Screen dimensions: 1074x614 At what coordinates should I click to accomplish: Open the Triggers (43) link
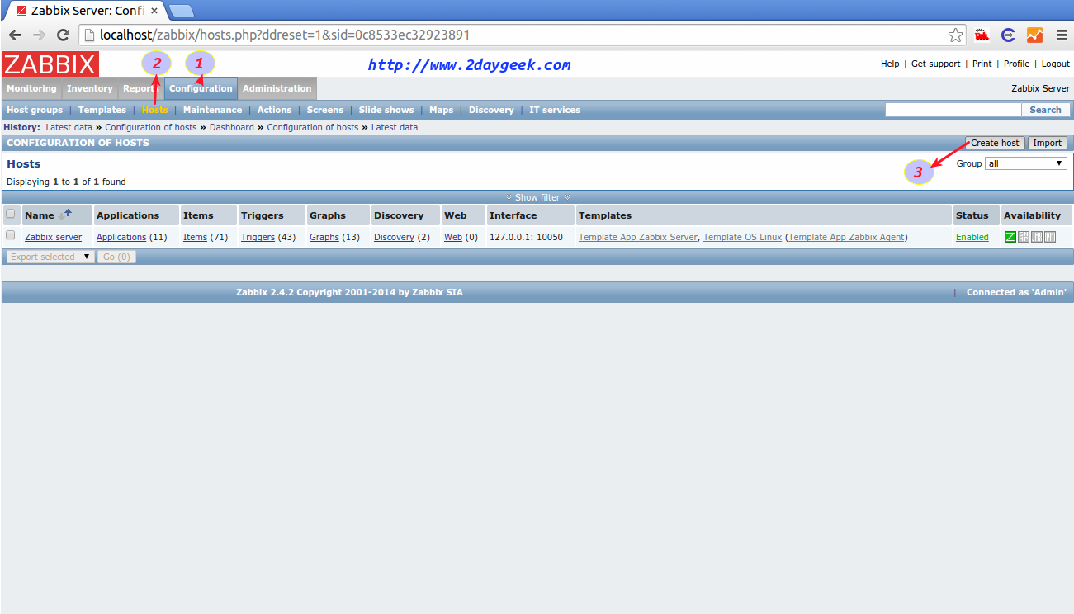(x=258, y=237)
